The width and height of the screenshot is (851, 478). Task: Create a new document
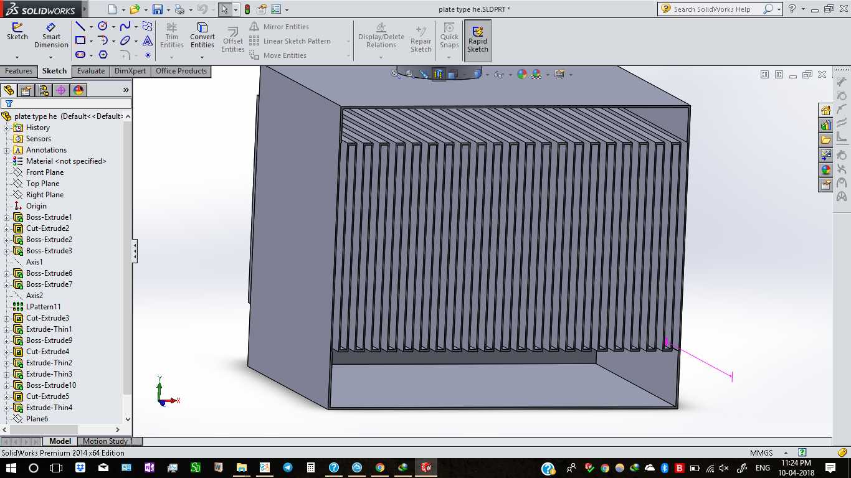[x=112, y=9]
